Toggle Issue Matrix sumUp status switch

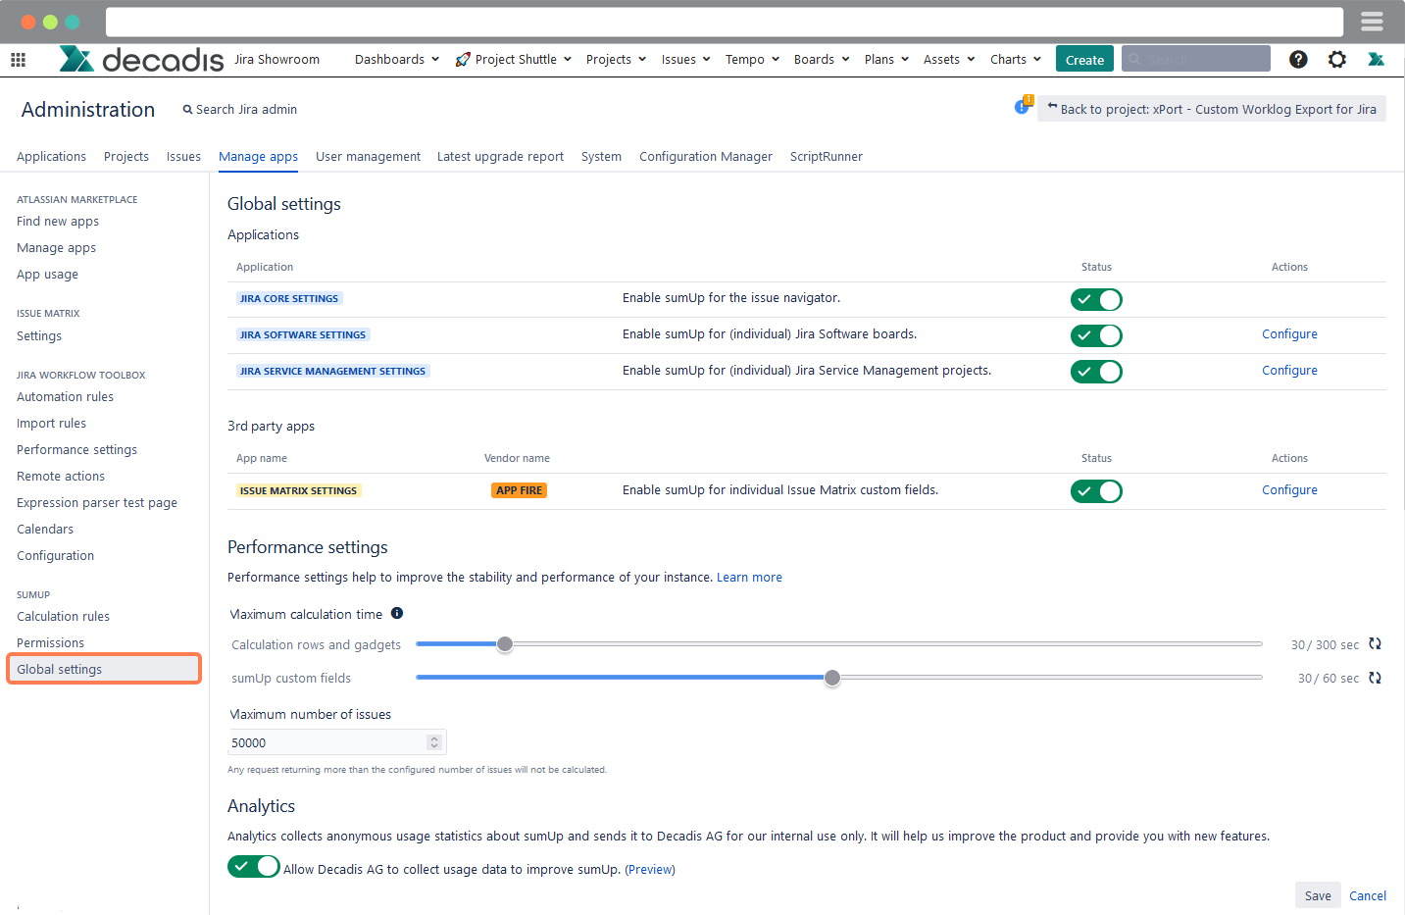pos(1096,491)
